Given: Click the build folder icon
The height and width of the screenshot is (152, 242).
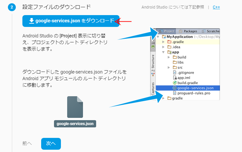Looking at the screenshot, I should [x=175, y=57].
